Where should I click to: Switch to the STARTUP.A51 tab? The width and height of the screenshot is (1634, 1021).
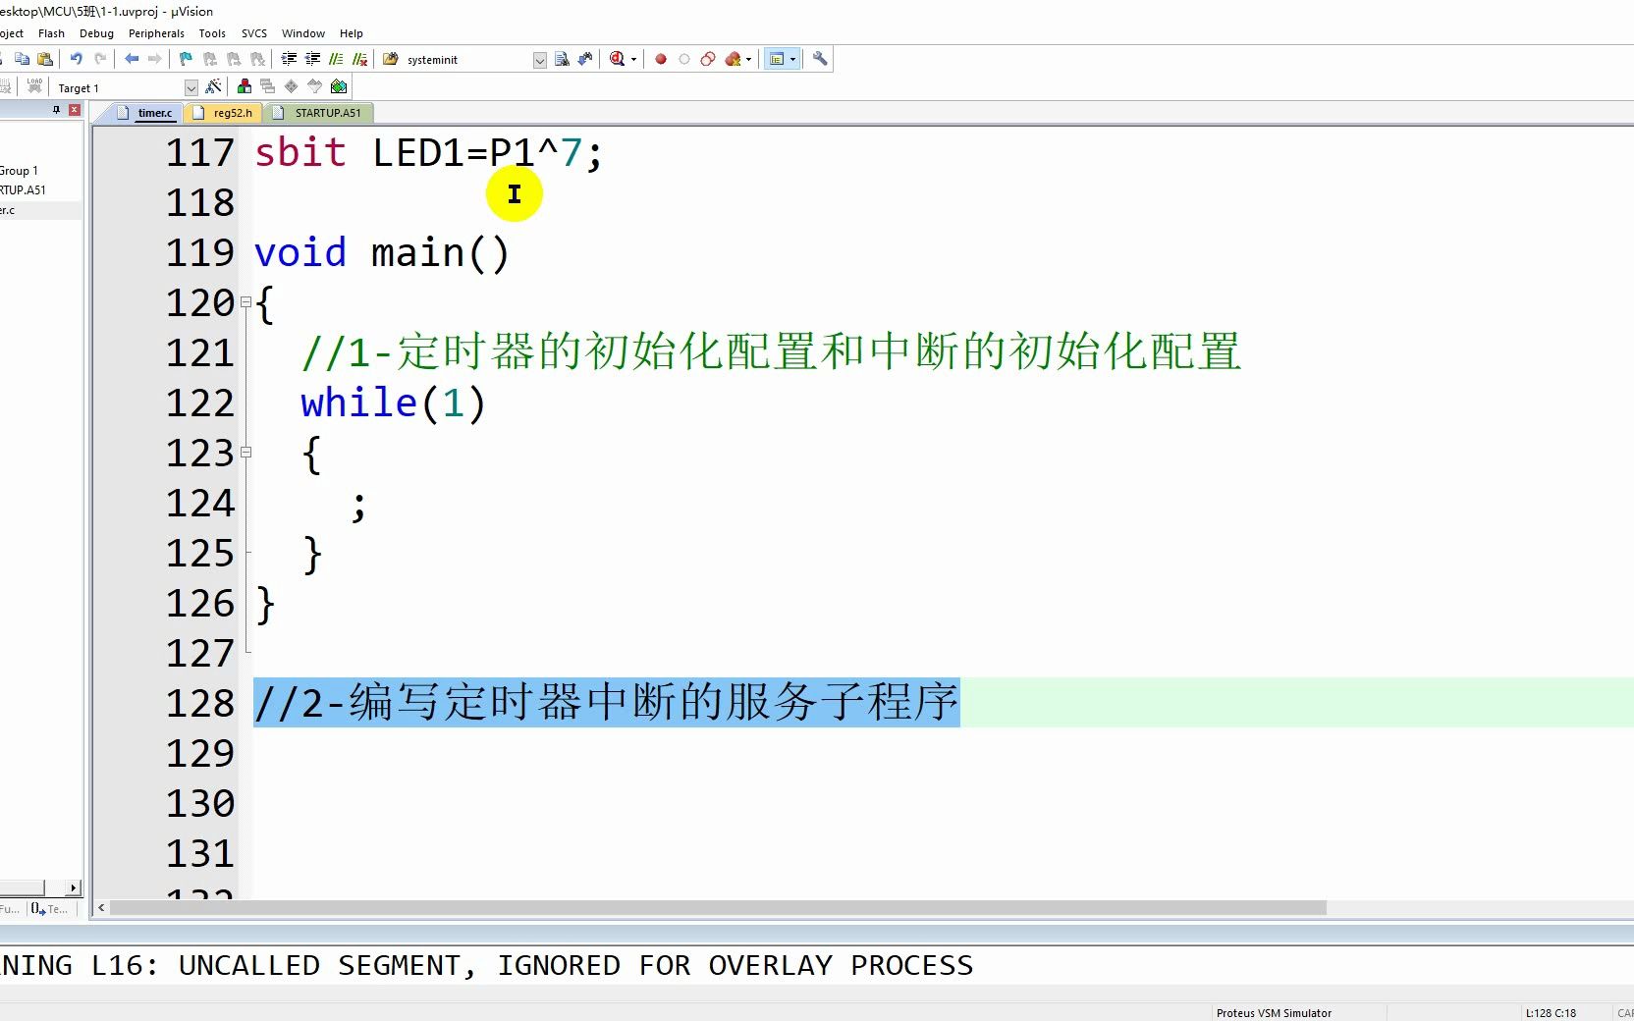click(x=319, y=113)
